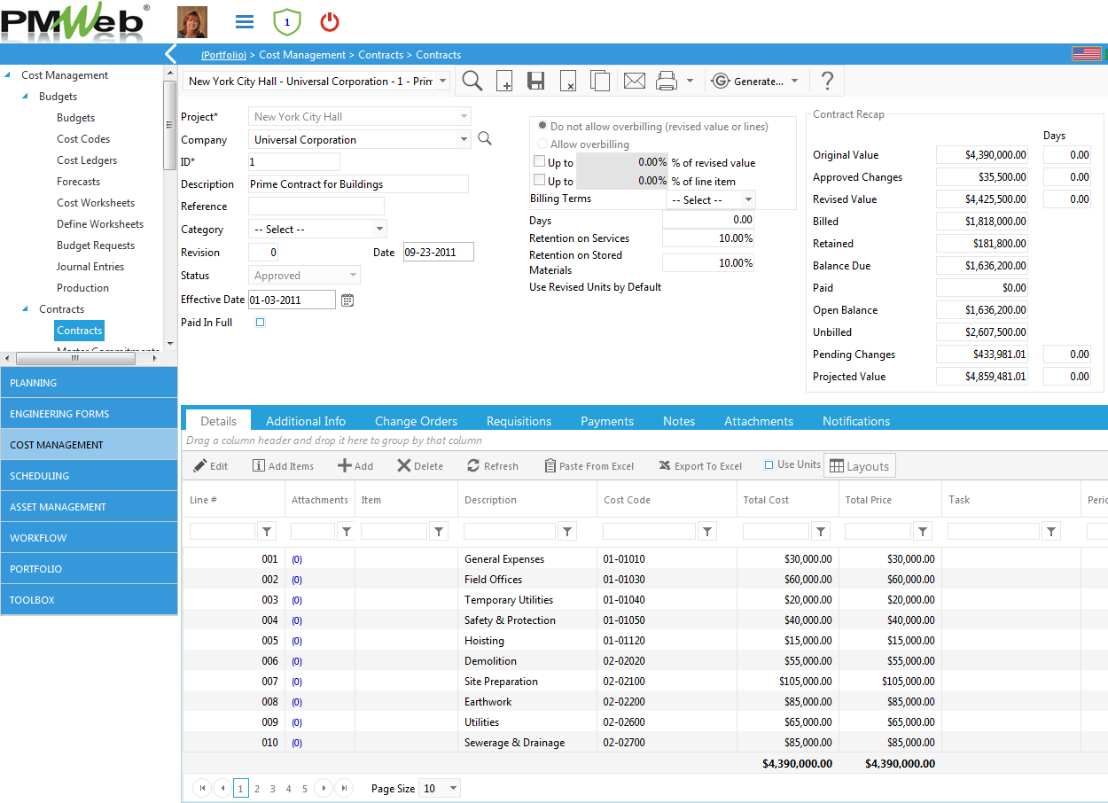Open the Generate dropdown menu
This screenshot has height=803, width=1108.
pos(755,81)
